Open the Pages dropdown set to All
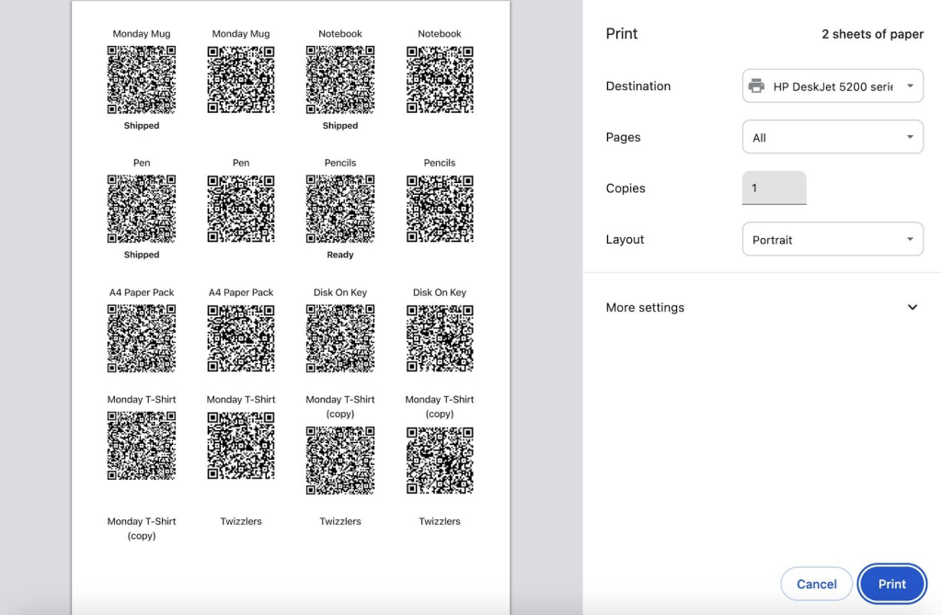Viewport: 942px width, 615px height. [833, 138]
